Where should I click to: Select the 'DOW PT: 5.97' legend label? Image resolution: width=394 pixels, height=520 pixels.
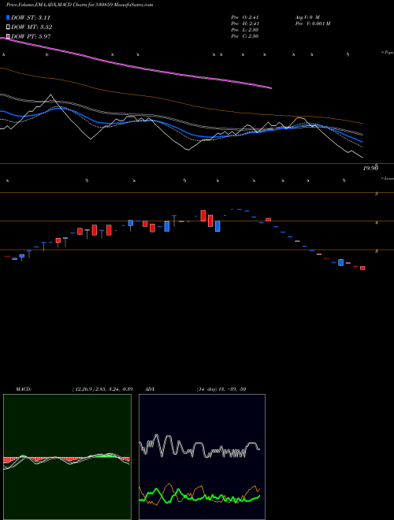(x=31, y=36)
